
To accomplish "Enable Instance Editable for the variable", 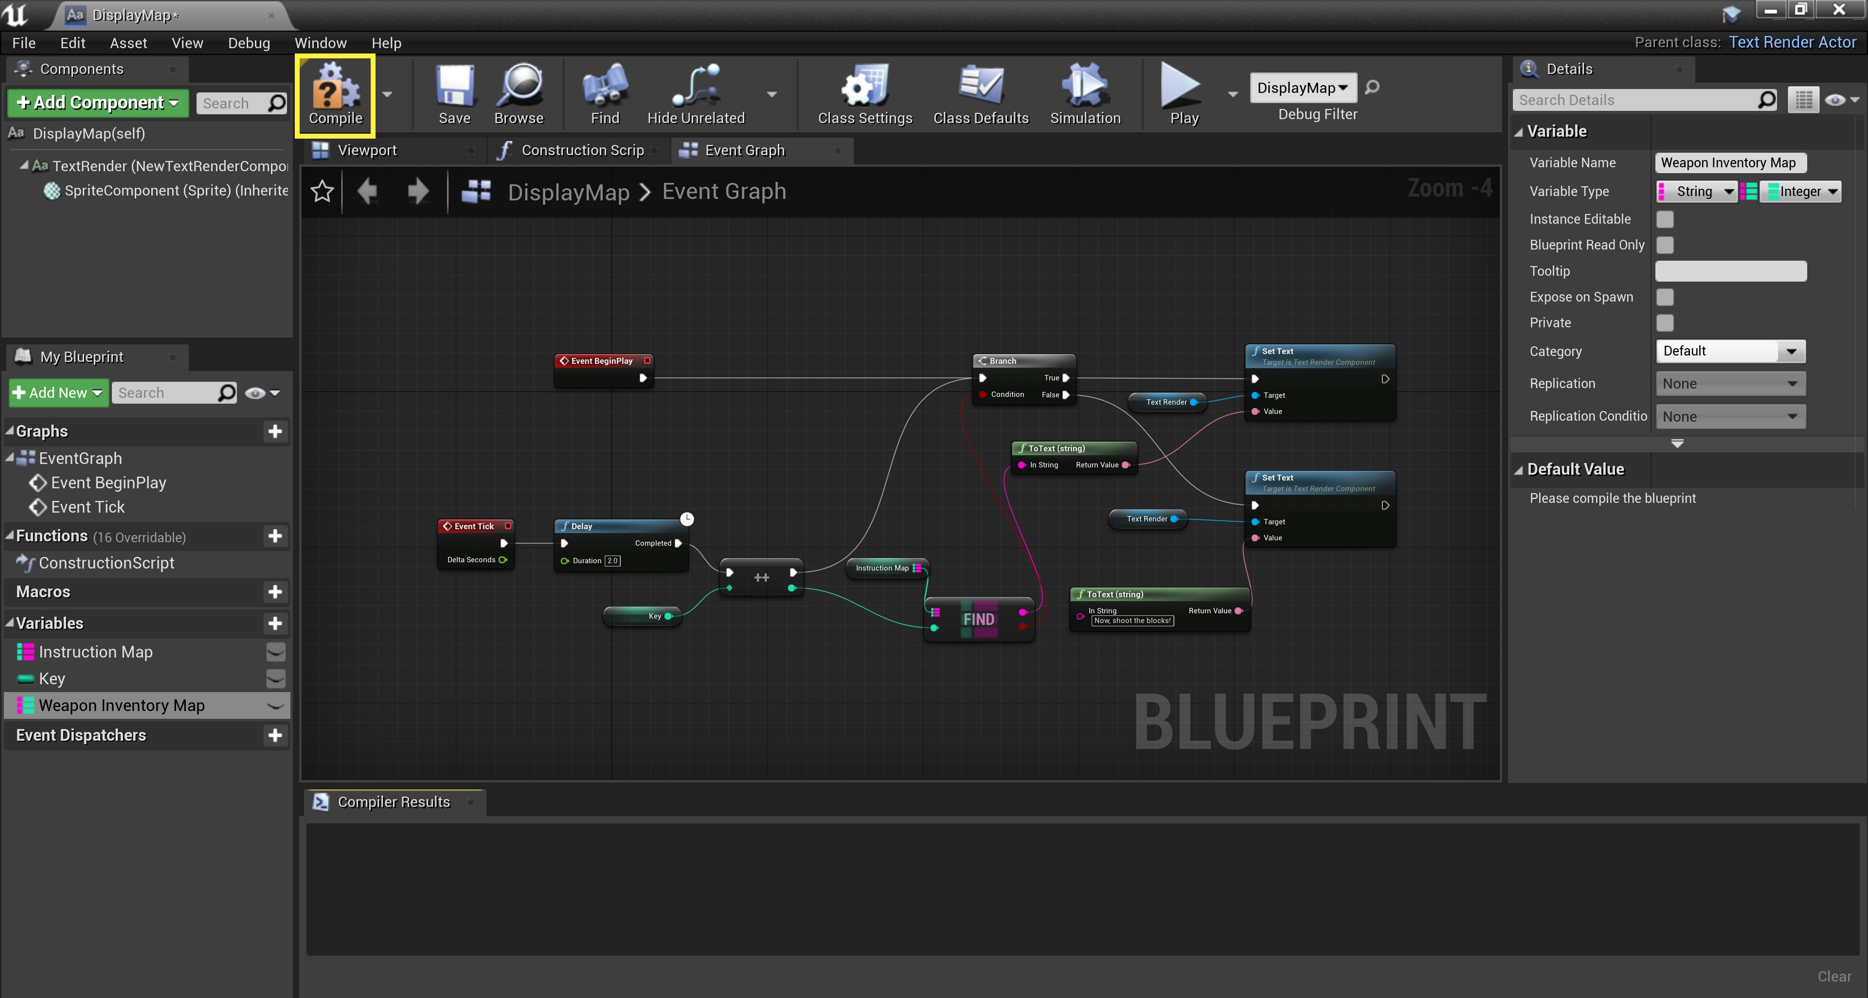I will (x=1665, y=219).
